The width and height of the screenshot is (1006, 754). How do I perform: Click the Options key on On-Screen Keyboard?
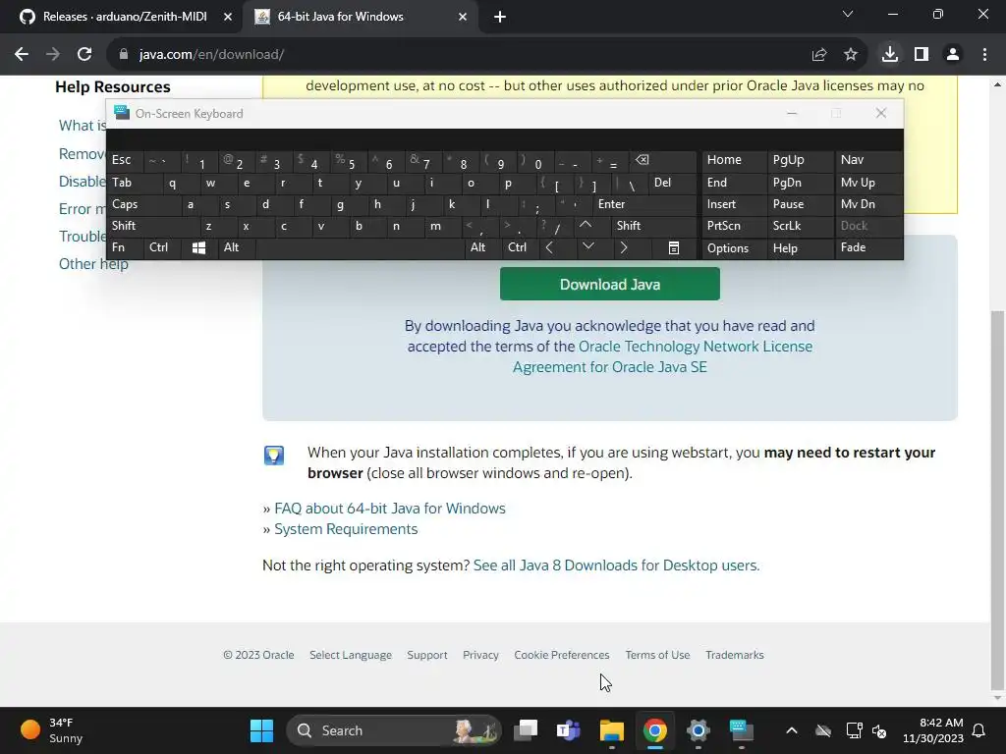point(734,248)
